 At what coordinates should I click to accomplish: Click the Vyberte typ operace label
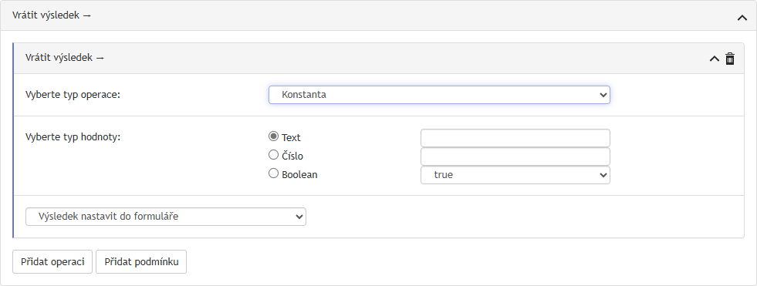pyautogui.click(x=73, y=95)
